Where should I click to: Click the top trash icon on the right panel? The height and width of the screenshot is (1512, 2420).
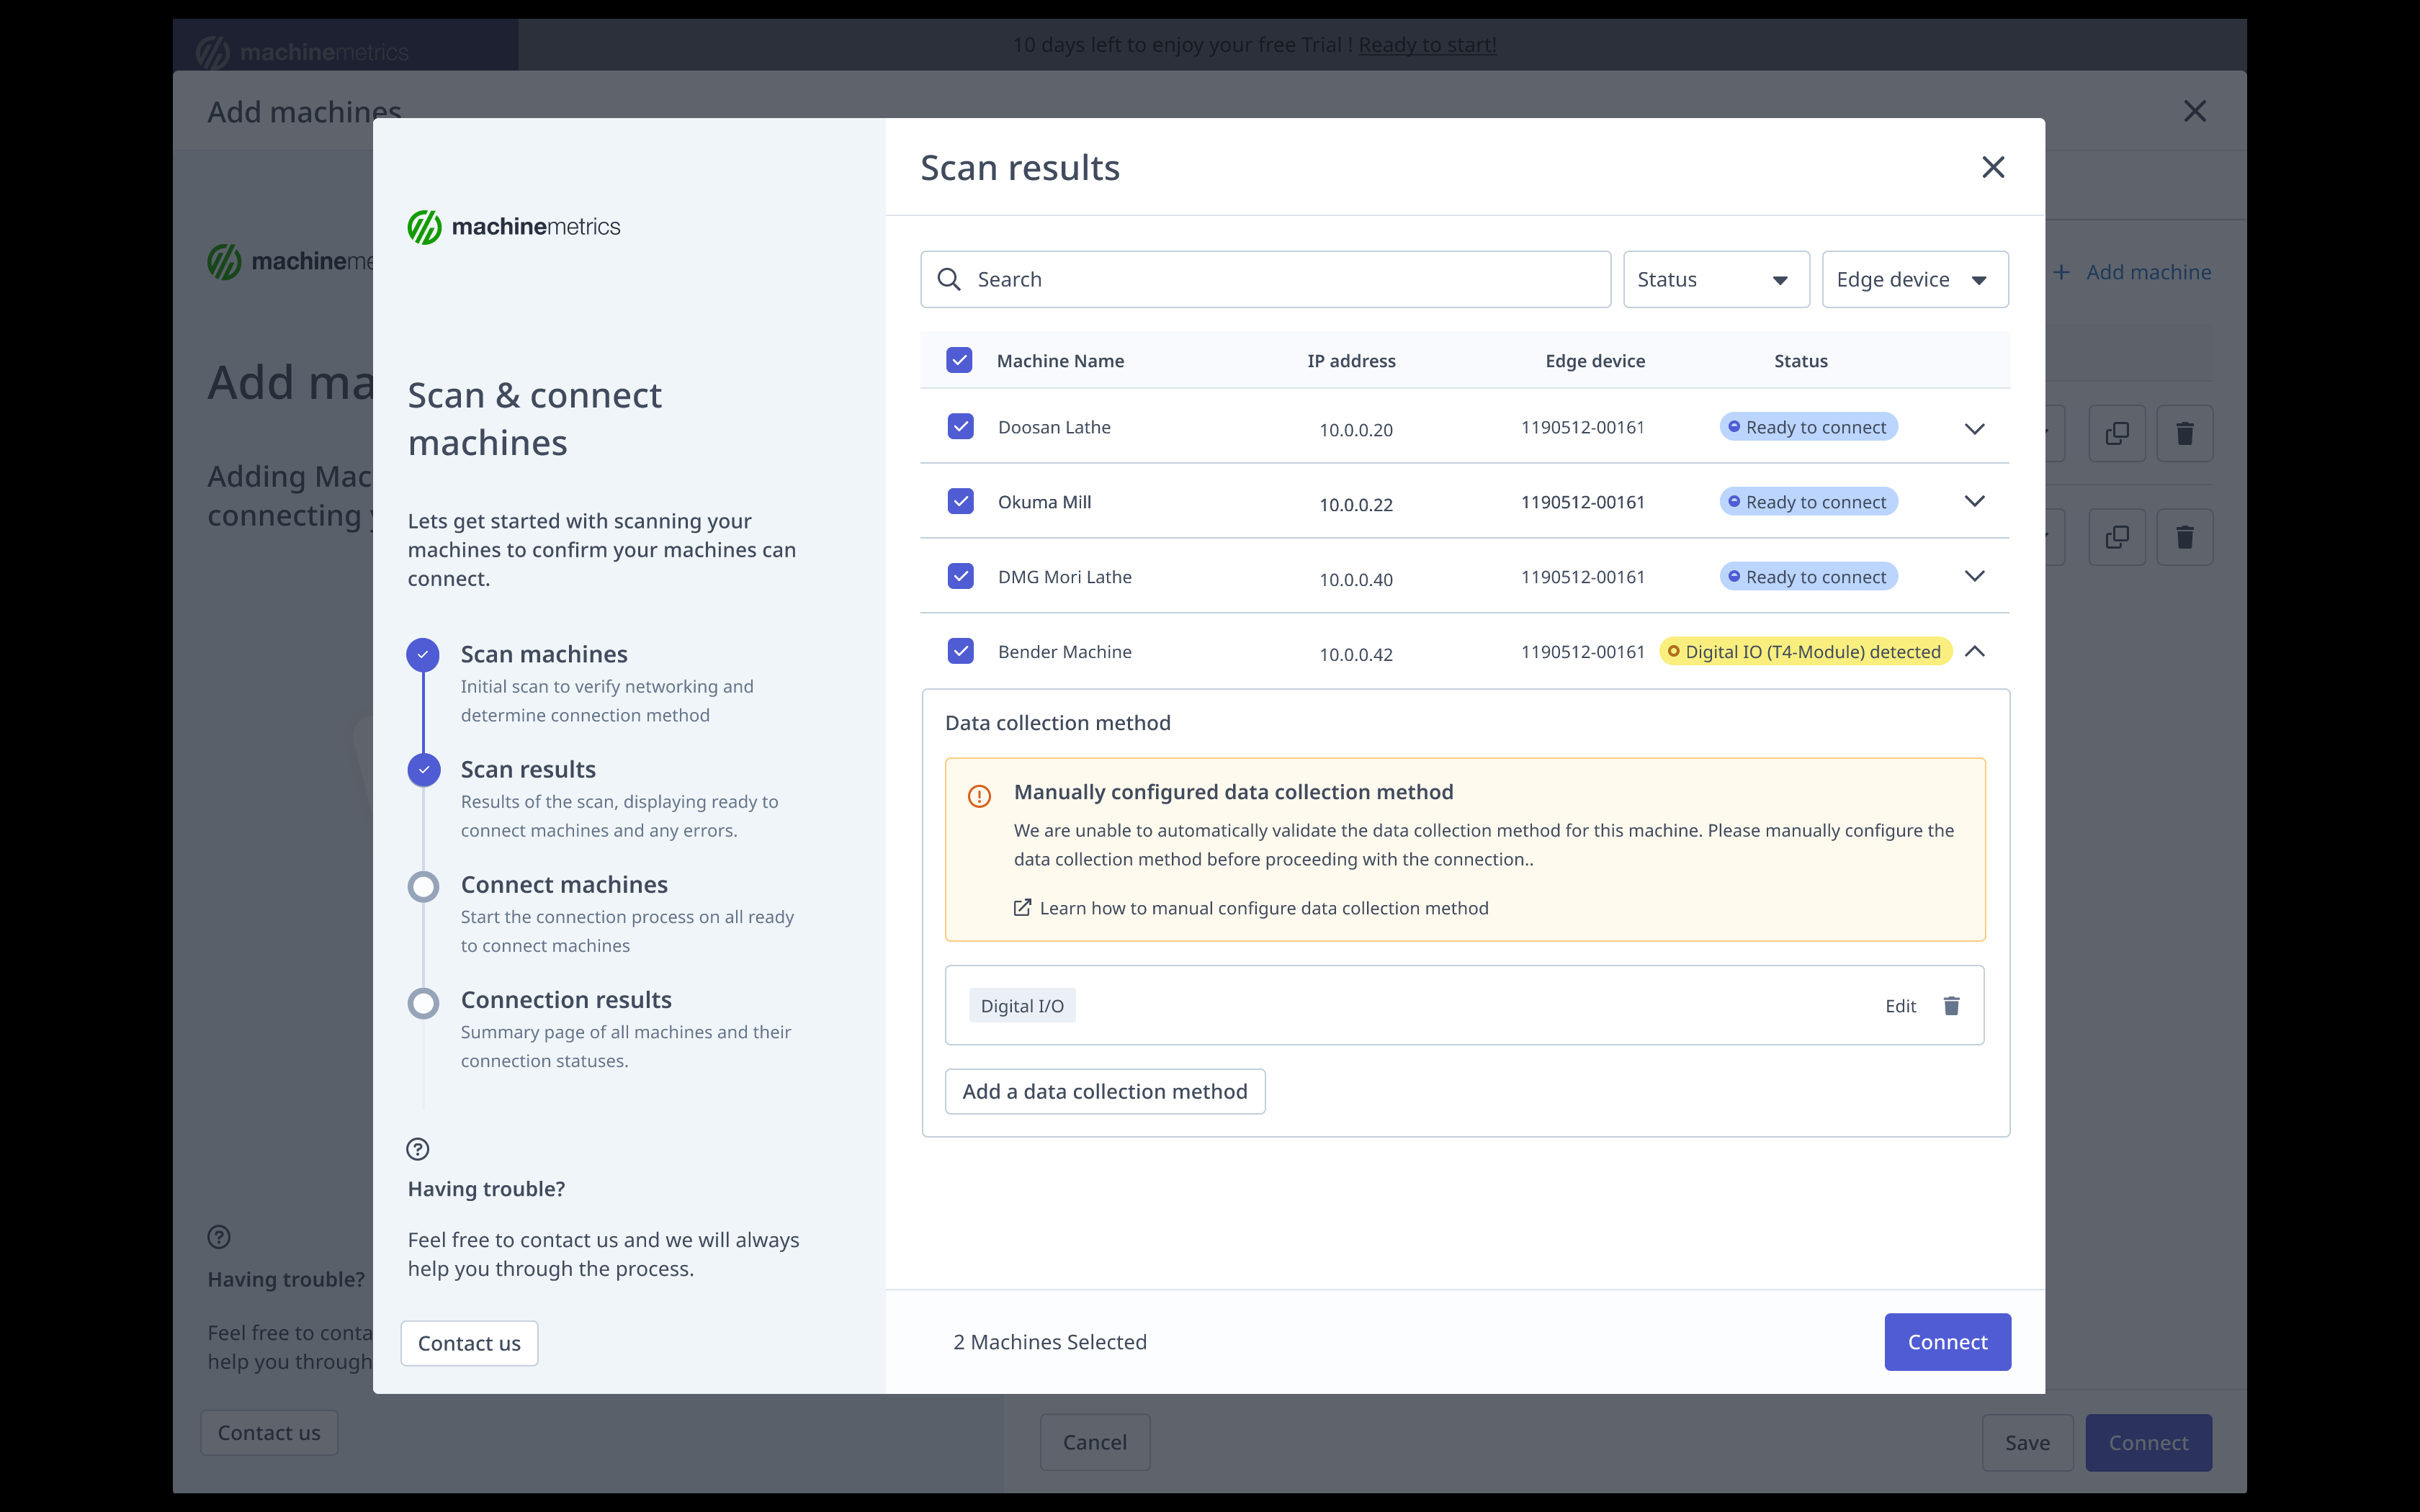[x=2185, y=433]
